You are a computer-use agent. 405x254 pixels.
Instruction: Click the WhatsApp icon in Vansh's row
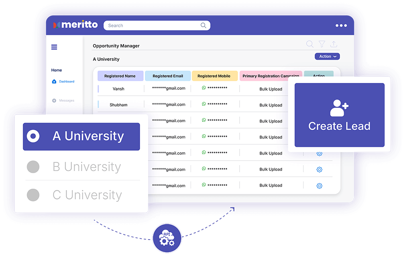pyautogui.click(x=204, y=88)
